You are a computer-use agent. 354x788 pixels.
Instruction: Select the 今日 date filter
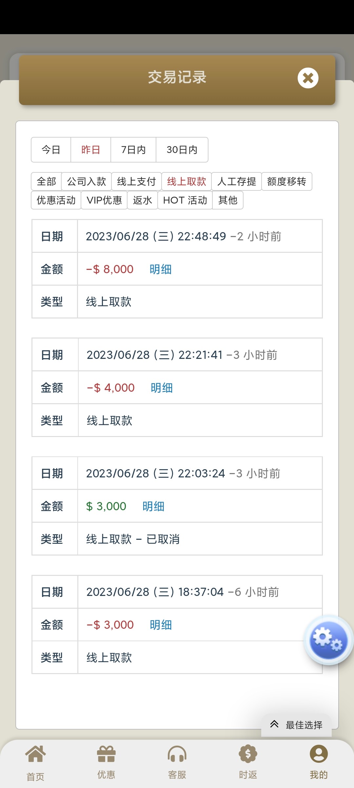pos(51,150)
